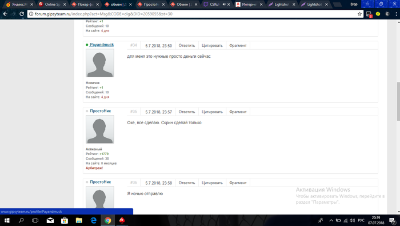Click the page vertical scrollbar thumb
Image resolution: width=400 pixels, height=226 pixels.
coord(398,101)
